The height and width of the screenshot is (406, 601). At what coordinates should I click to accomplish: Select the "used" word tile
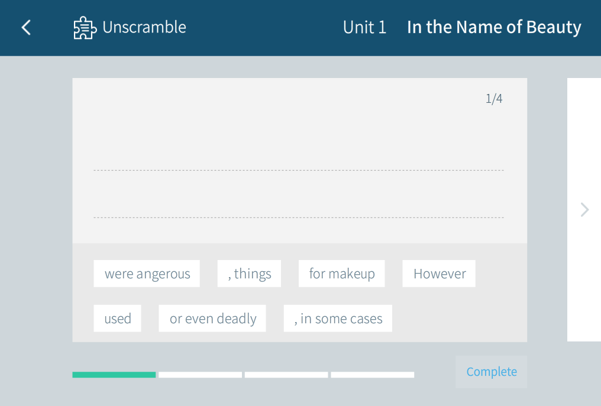pos(117,319)
